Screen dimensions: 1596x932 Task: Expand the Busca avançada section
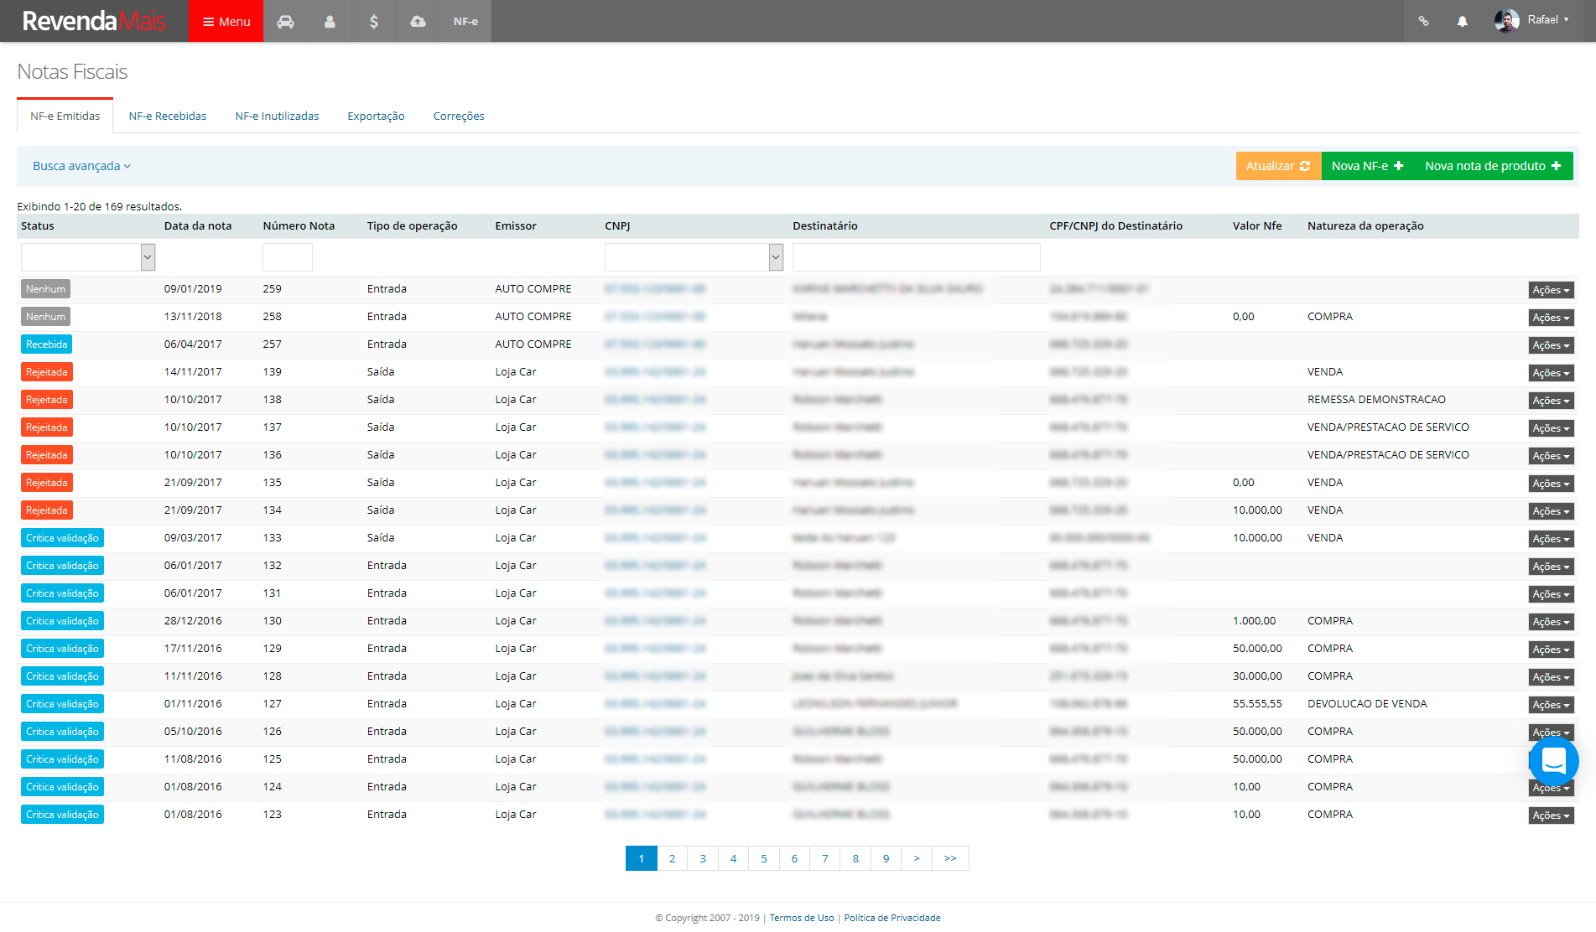point(81,166)
